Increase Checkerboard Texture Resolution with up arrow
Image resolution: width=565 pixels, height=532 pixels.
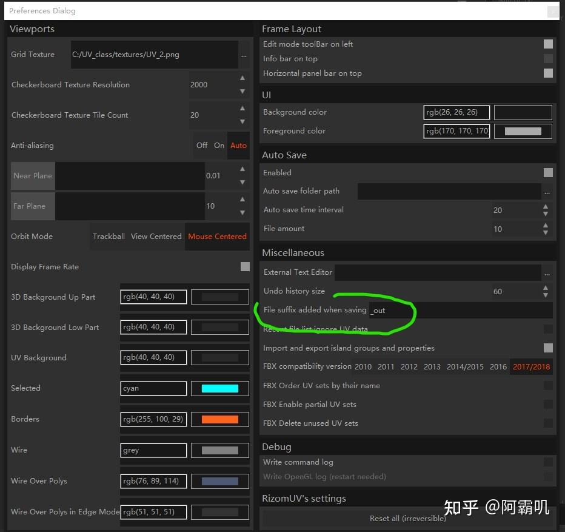(x=242, y=78)
